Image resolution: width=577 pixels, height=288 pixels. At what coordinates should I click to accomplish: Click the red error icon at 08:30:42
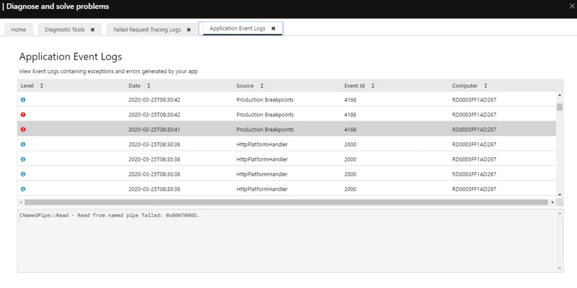23,115
